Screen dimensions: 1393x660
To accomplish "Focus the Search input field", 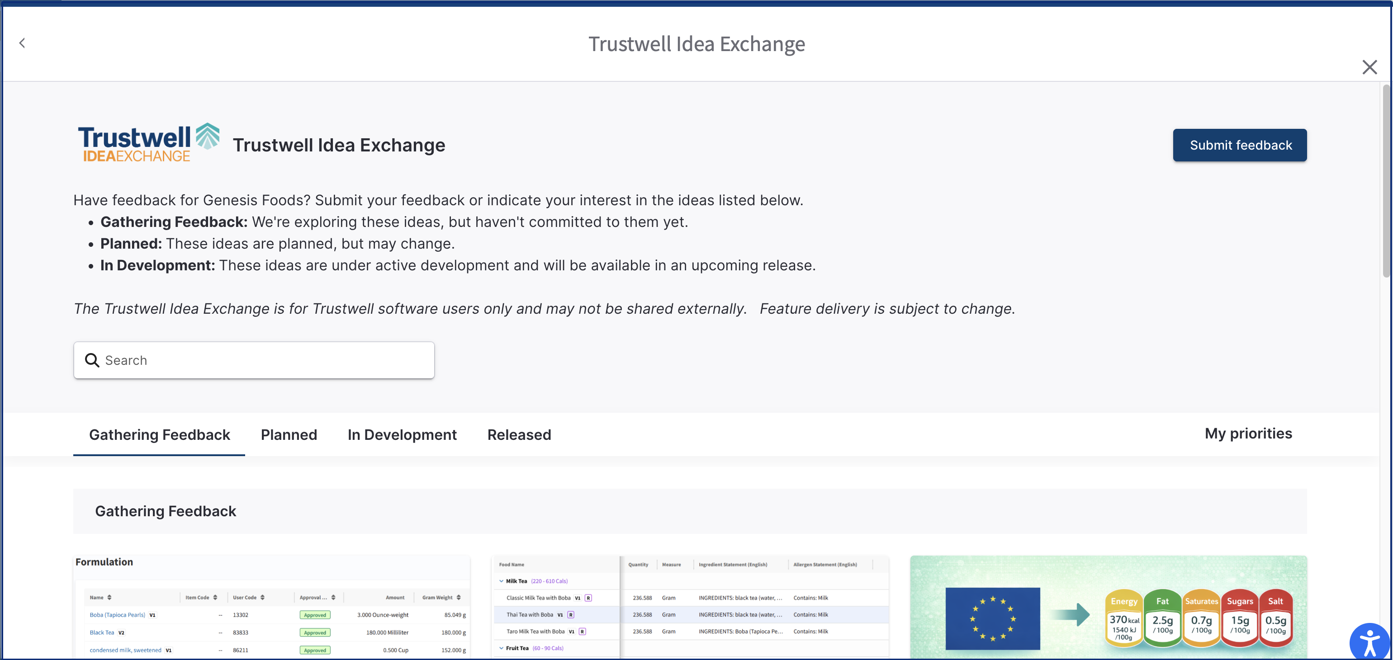I will coord(254,361).
